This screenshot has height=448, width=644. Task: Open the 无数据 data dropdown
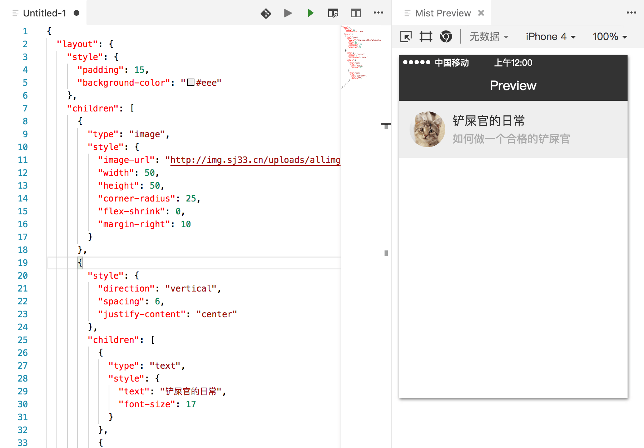(x=489, y=36)
